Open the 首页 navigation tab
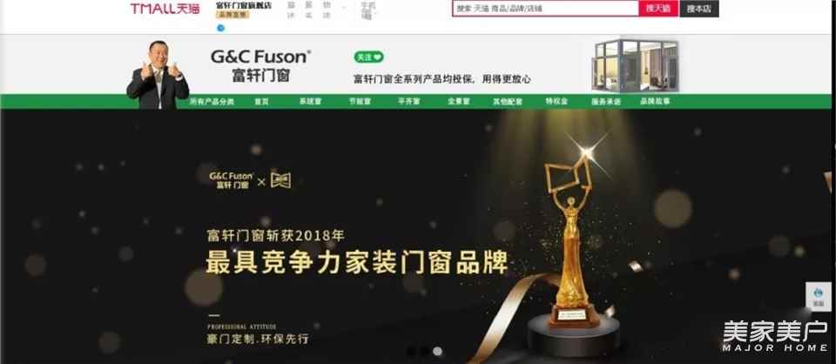The width and height of the screenshot is (836, 364). coord(261,101)
